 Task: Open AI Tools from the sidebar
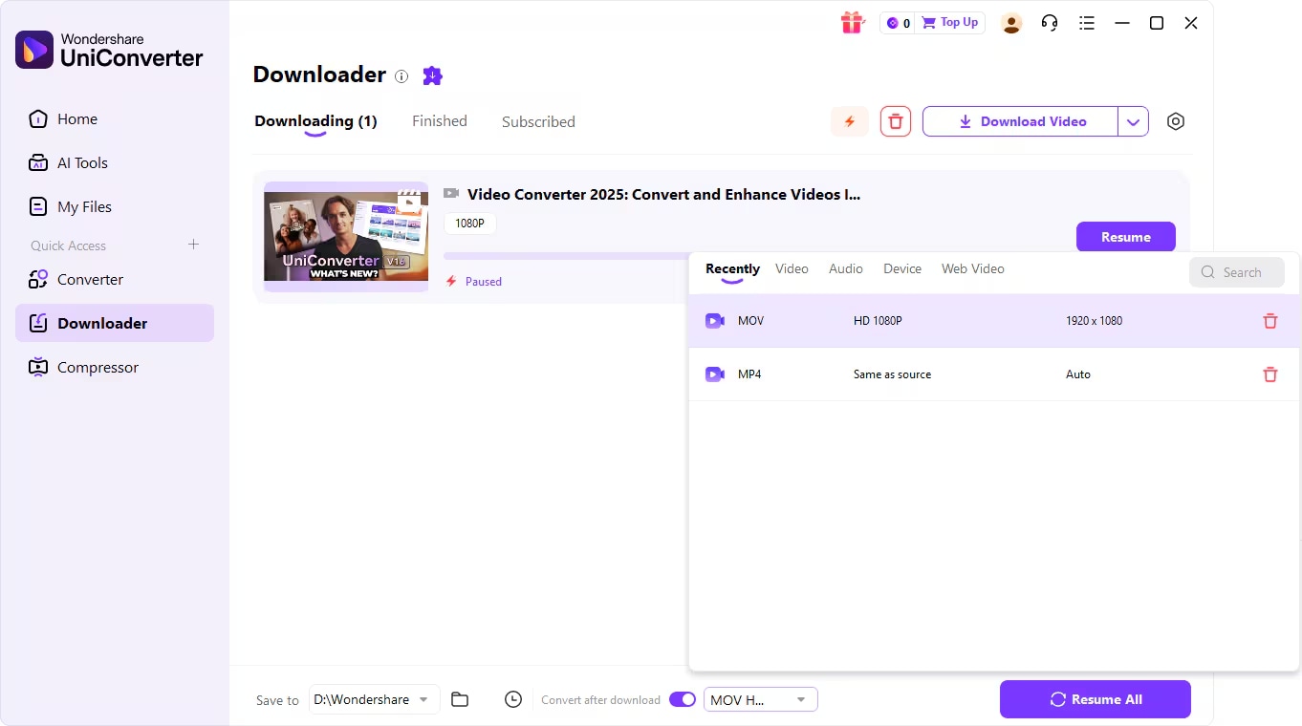(x=115, y=163)
